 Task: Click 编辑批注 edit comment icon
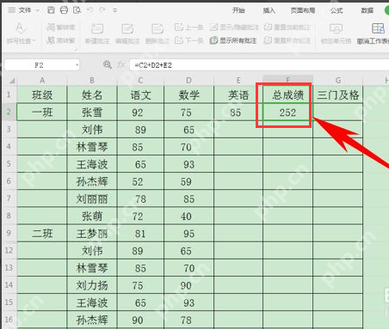[127, 29]
